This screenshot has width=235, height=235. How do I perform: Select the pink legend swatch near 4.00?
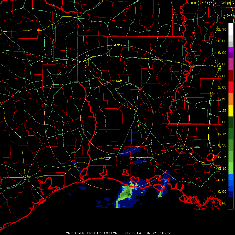(x=231, y=64)
